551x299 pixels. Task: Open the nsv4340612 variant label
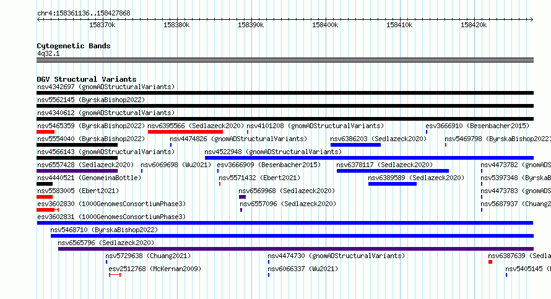[x=106, y=113]
